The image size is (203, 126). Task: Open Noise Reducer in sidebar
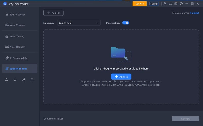pos(17,47)
